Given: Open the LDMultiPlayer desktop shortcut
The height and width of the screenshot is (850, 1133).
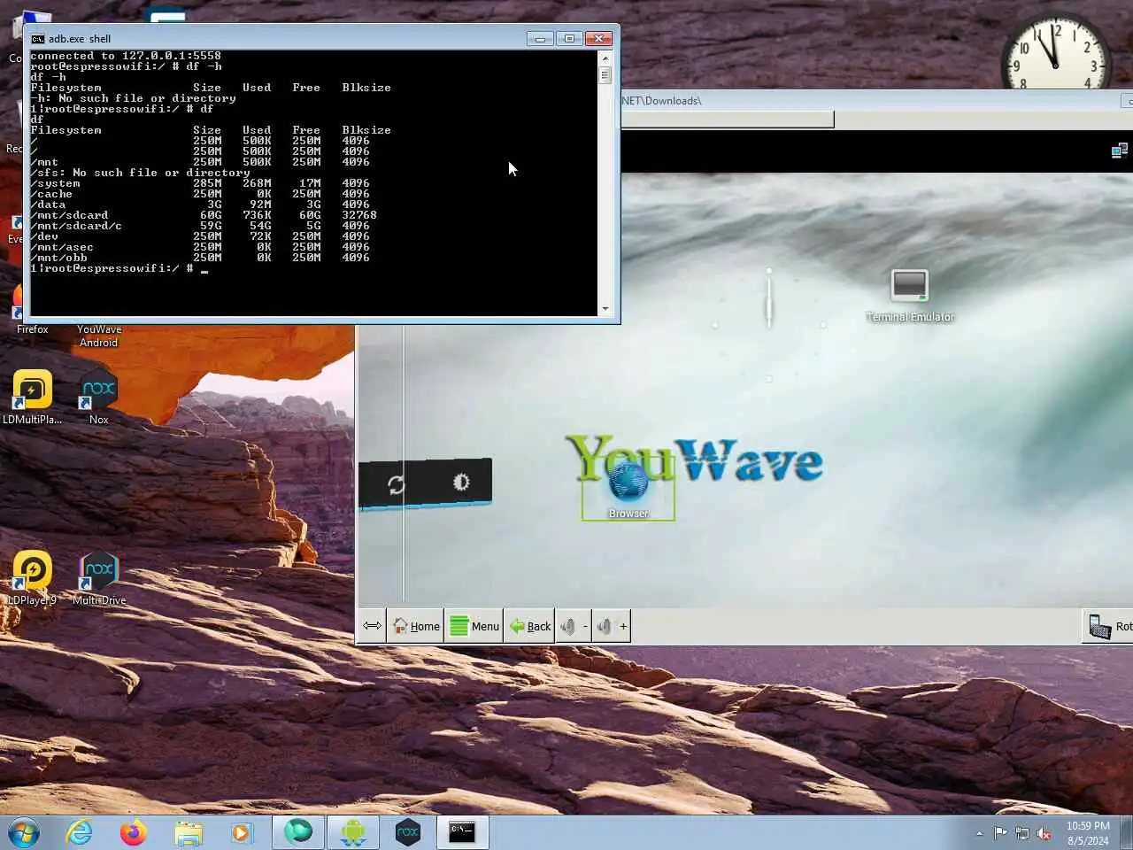Looking at the screenshot, I should point(32,398).
